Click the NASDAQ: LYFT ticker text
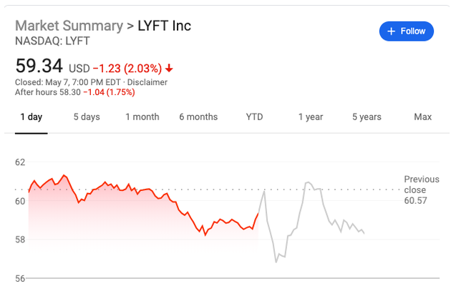This screenshot has width=451, height=286. tap(52, 41)
